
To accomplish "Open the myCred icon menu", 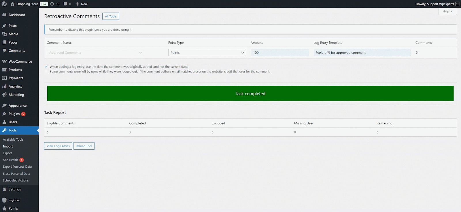I will (x=4, y=200).
